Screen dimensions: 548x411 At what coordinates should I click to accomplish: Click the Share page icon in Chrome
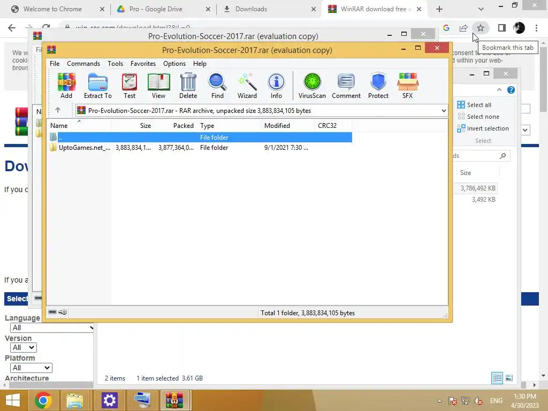(463, 28)
